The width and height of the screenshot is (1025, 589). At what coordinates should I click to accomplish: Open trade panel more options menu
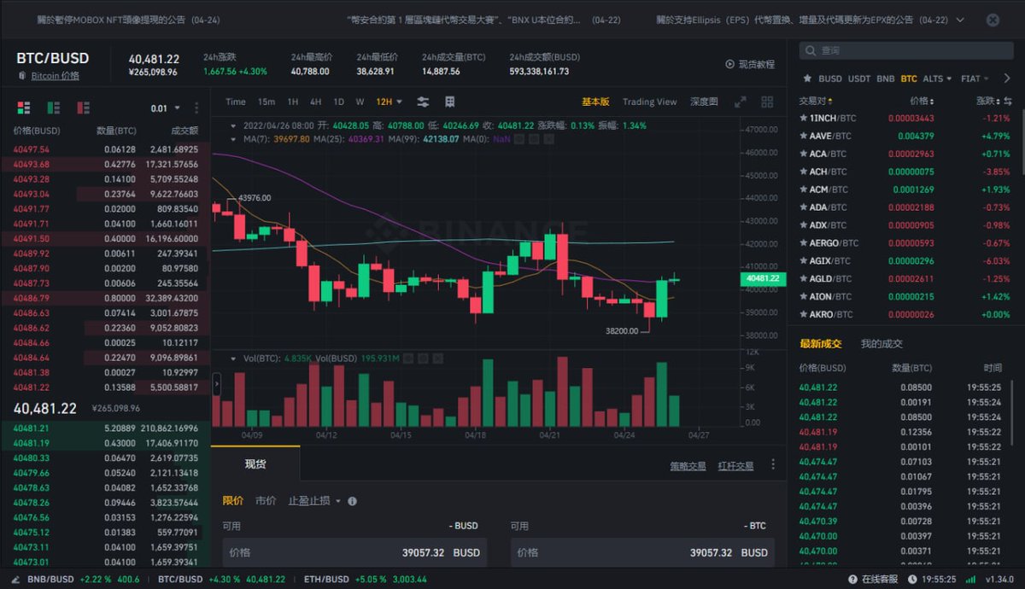[773, 464]
